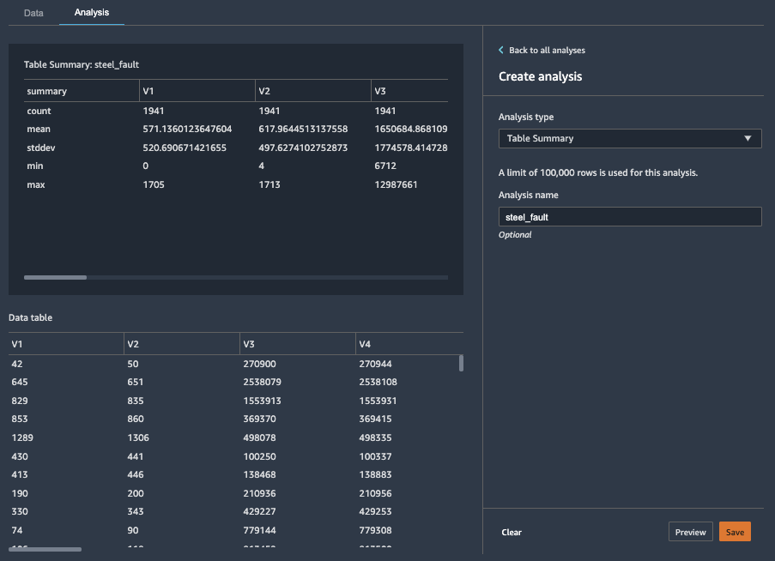
Task: Save the analysis
Action: point(735,532)
